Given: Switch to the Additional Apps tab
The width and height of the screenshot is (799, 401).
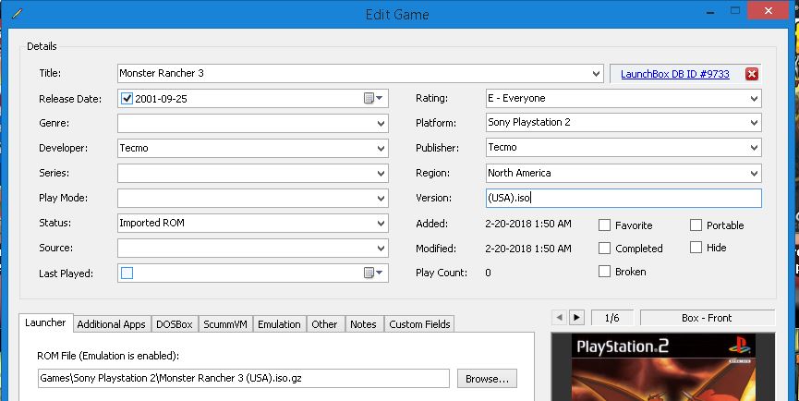Looking at the screenshot, I should (112, 324).
